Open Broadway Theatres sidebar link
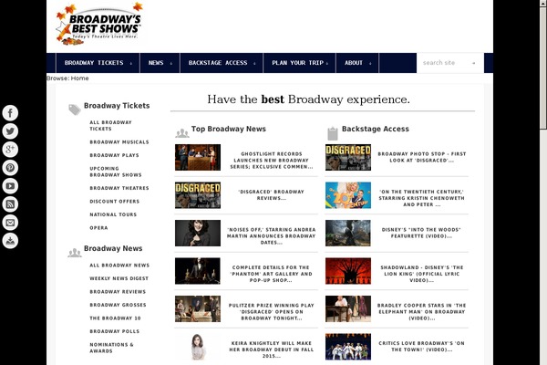This screenshot has width=547, height=365. coord(119,188)
